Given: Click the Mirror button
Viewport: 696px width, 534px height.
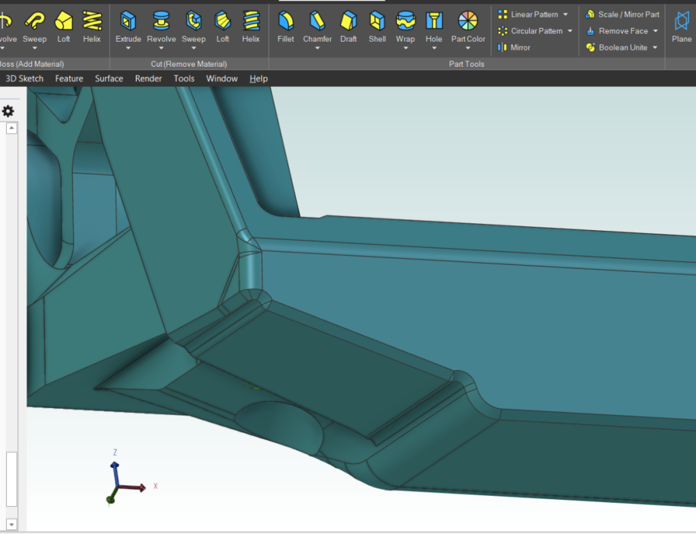Looking at the screenshot, I should 514,47.
